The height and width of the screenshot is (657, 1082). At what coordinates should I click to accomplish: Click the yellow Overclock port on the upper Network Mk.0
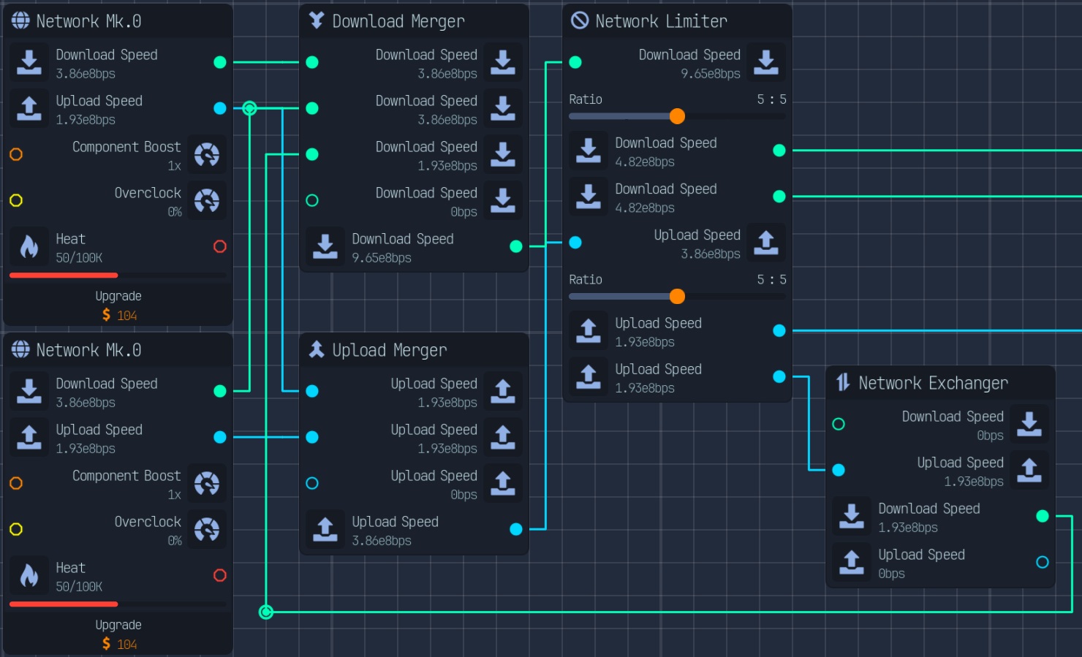pos(16,200)
